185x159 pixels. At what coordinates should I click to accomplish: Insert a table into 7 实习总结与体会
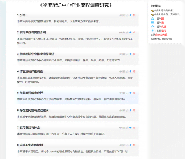point(124,128)
